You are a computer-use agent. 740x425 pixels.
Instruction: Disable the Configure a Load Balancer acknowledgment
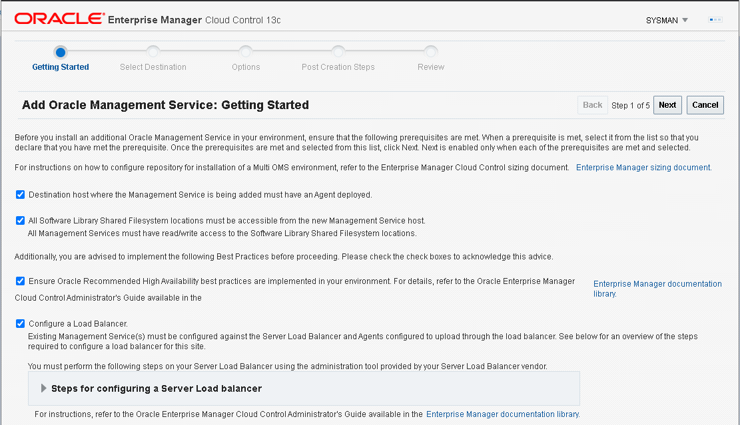20,323
